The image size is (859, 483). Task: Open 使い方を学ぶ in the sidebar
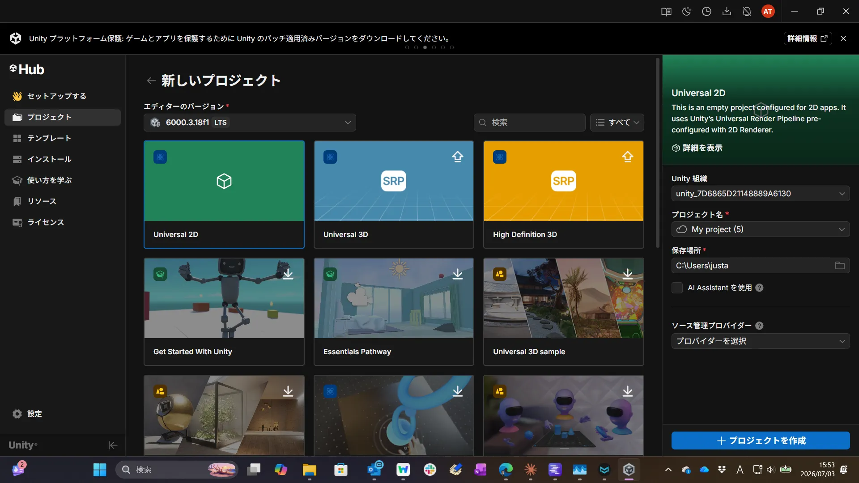click(x=63, y=180)
